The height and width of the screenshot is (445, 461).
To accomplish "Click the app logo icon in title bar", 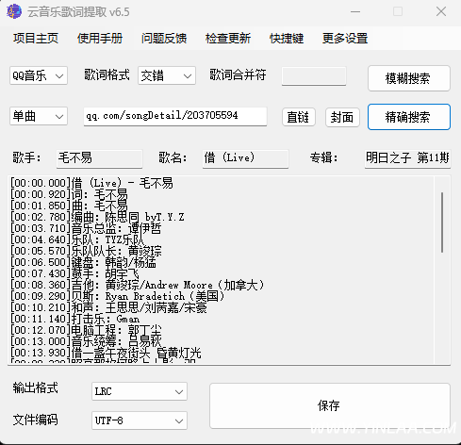I will pos(14,11).
